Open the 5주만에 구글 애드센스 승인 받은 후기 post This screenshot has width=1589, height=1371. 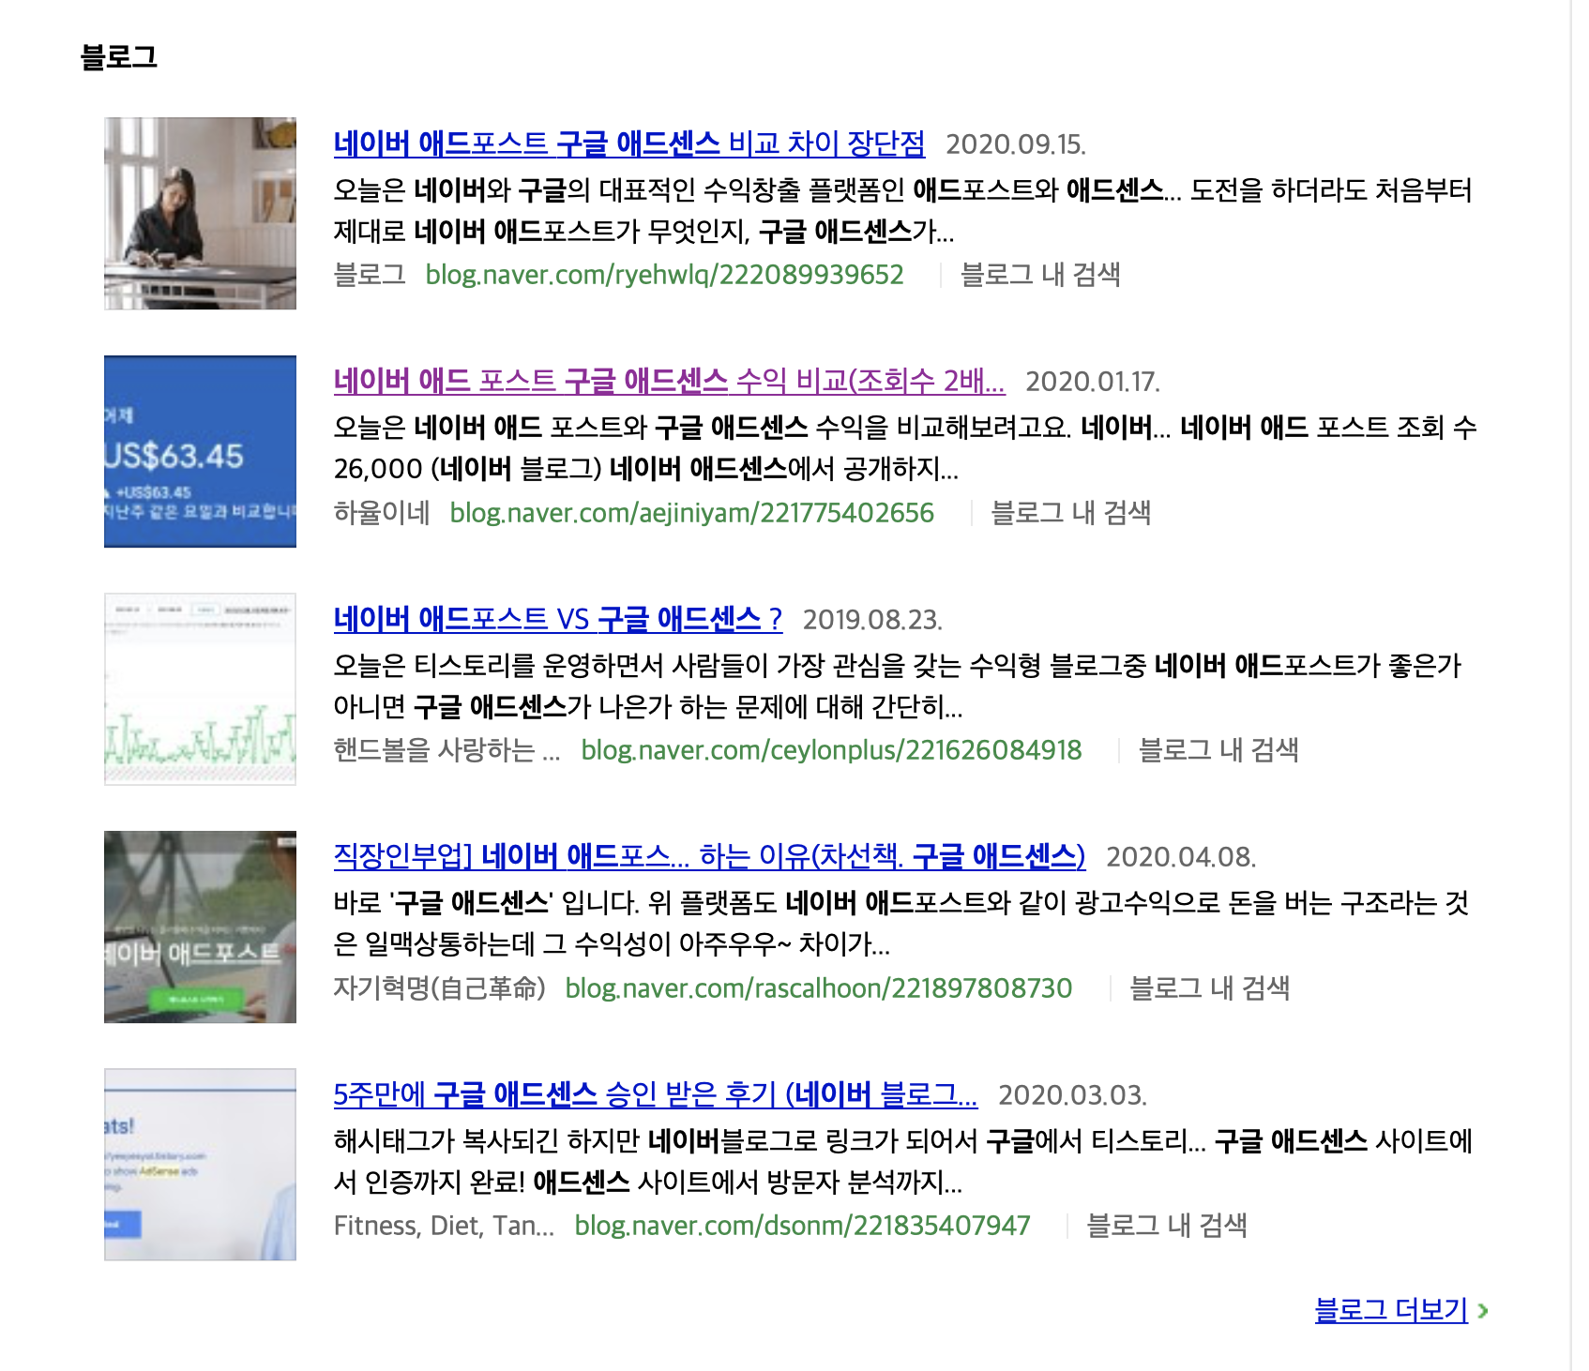tap(656, 1094)
